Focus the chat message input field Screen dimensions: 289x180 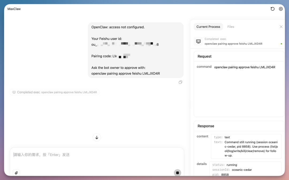[96, 158]
